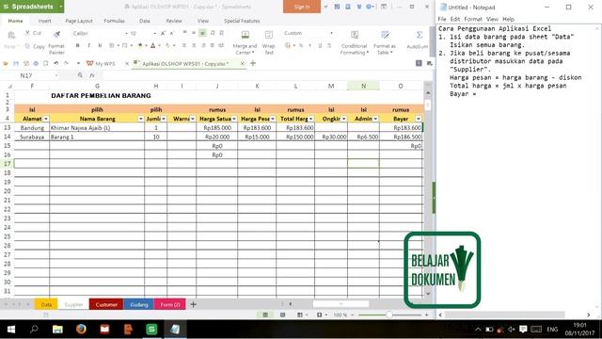Open the font size dropdown
Image resolution: width=602 pixels, height=339 pixels.
154,34
